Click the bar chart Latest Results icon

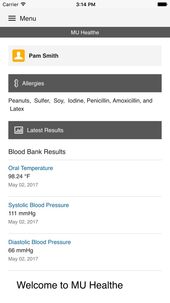pos(19,130)
